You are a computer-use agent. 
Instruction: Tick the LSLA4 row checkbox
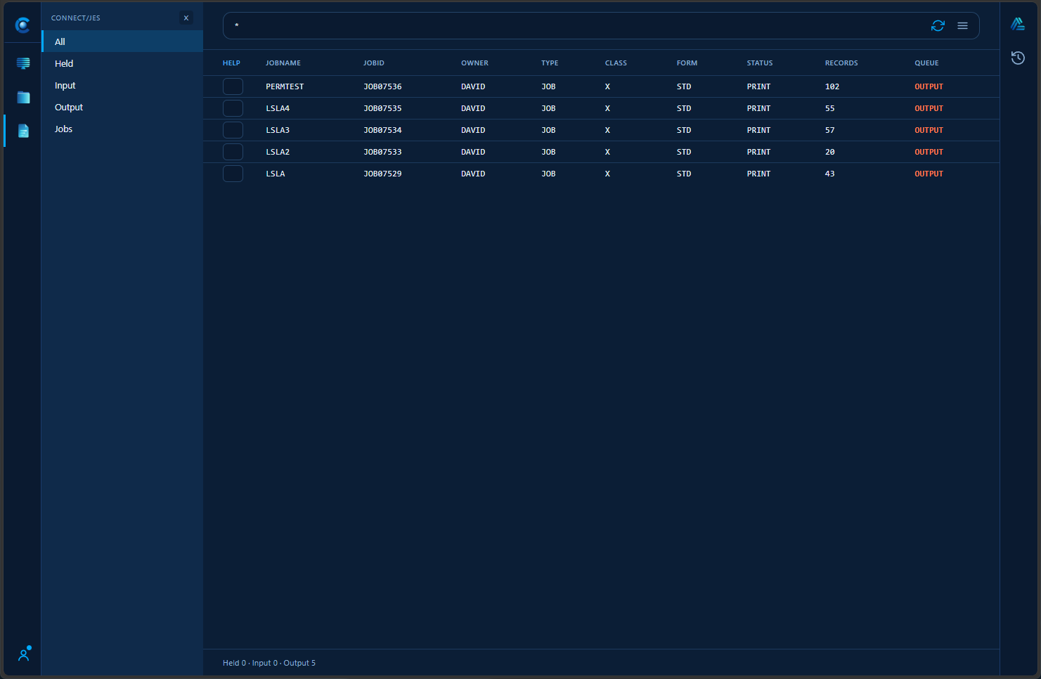[x=233, y=108]
